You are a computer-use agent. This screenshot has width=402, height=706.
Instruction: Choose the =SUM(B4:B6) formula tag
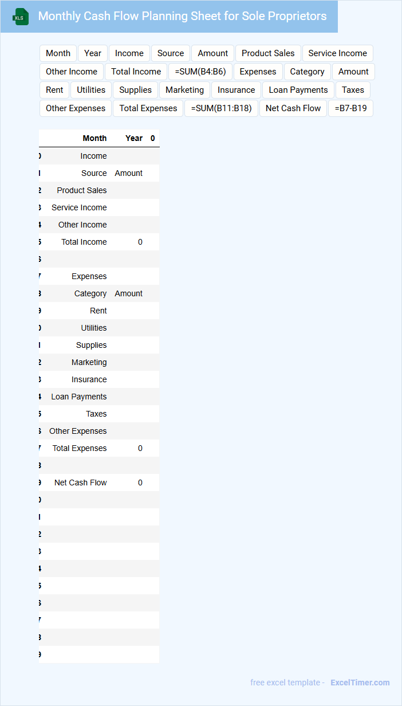click(200, 72)
